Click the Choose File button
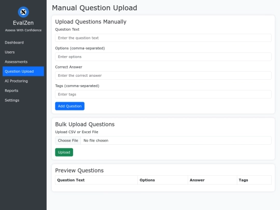The image size is (280, 210). [x=68, y=141]
